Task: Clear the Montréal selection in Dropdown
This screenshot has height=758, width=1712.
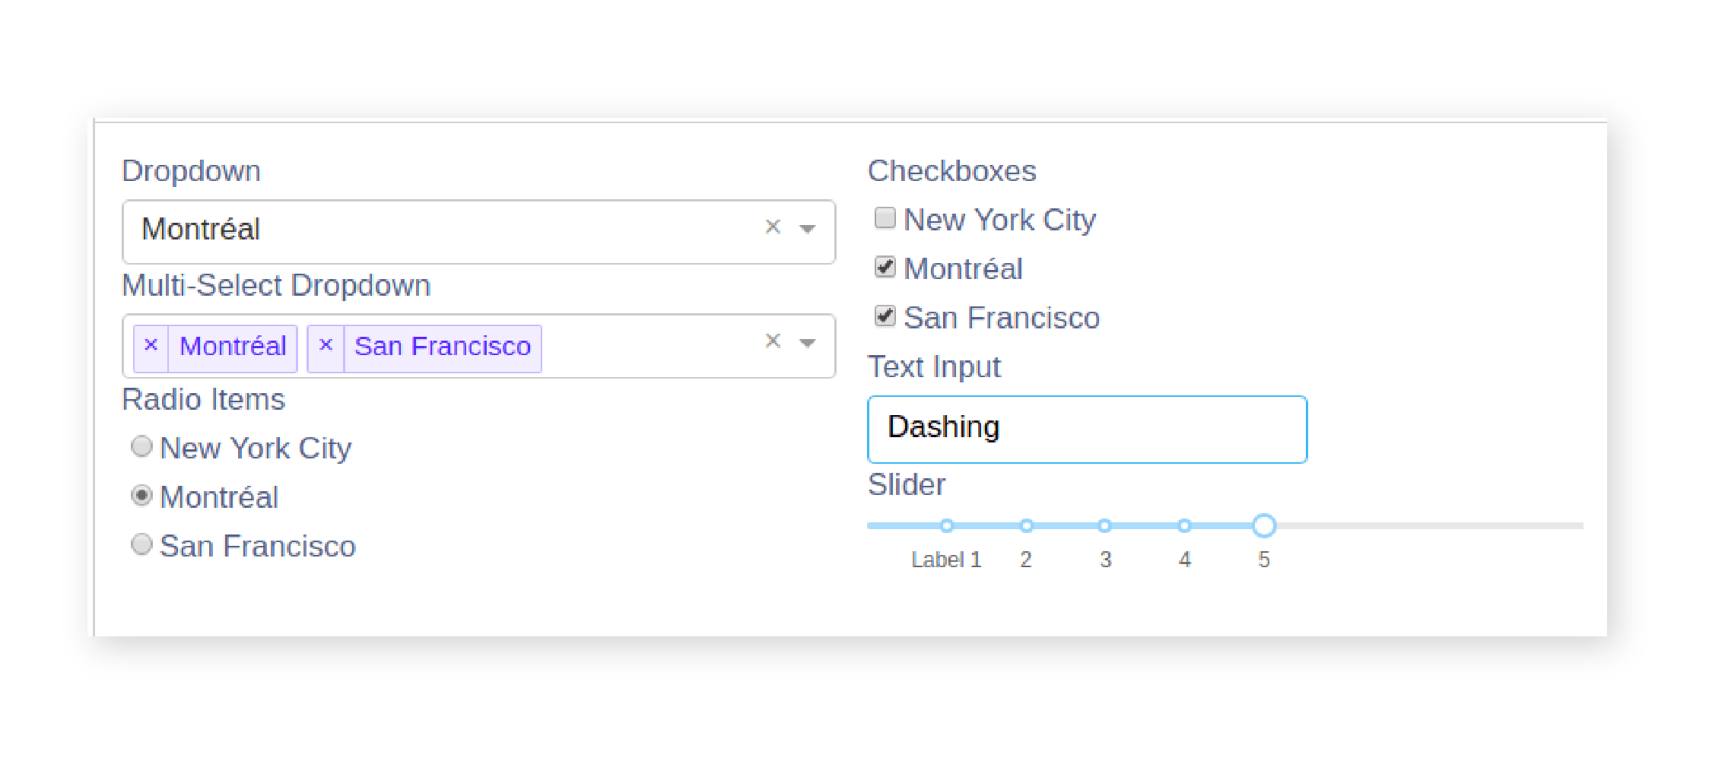Action: 773,227
